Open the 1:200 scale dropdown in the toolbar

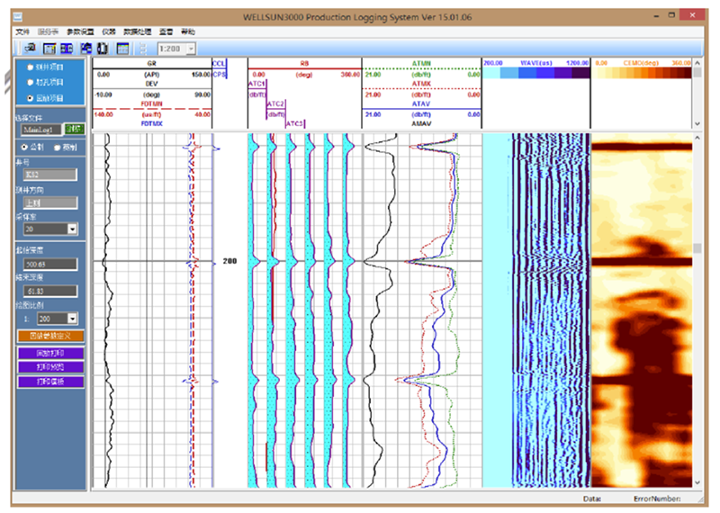191,49
